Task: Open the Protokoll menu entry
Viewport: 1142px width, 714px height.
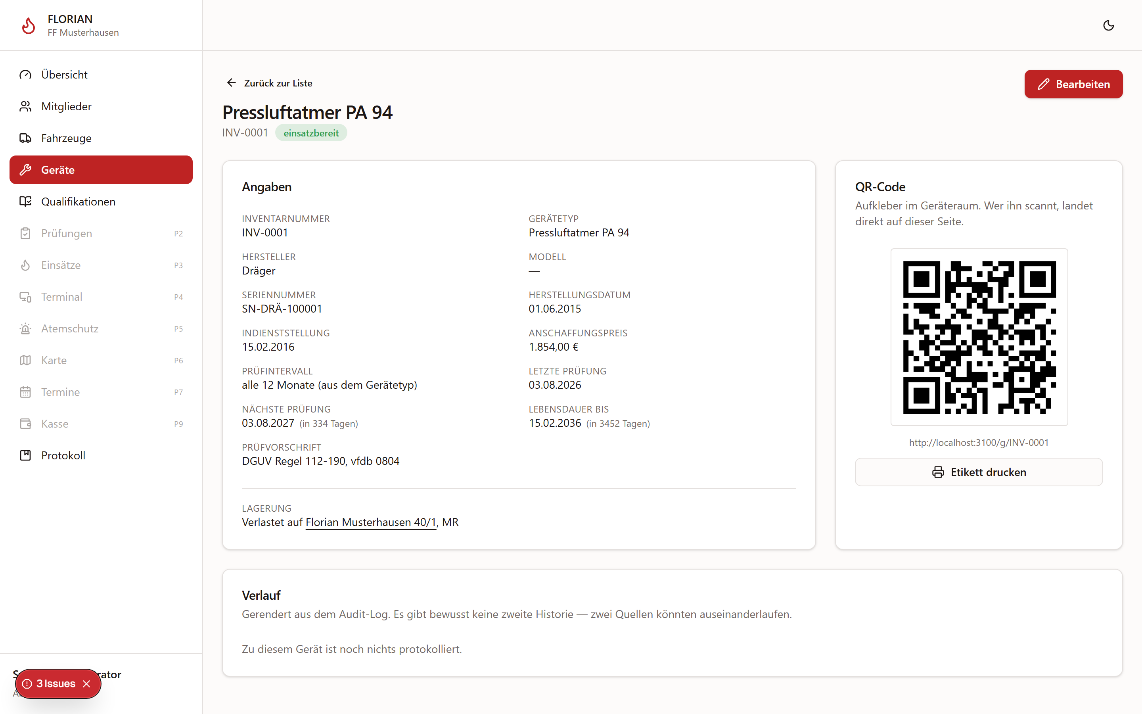Action: point(101,455)
